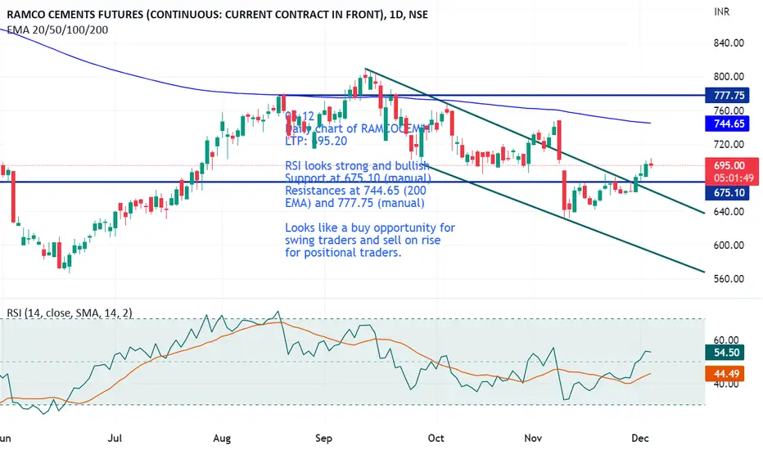Select the 'Looks like a buy opportunity' annotation line
Viewport: 763px width, 450px height.
click(x=370, y=227)
